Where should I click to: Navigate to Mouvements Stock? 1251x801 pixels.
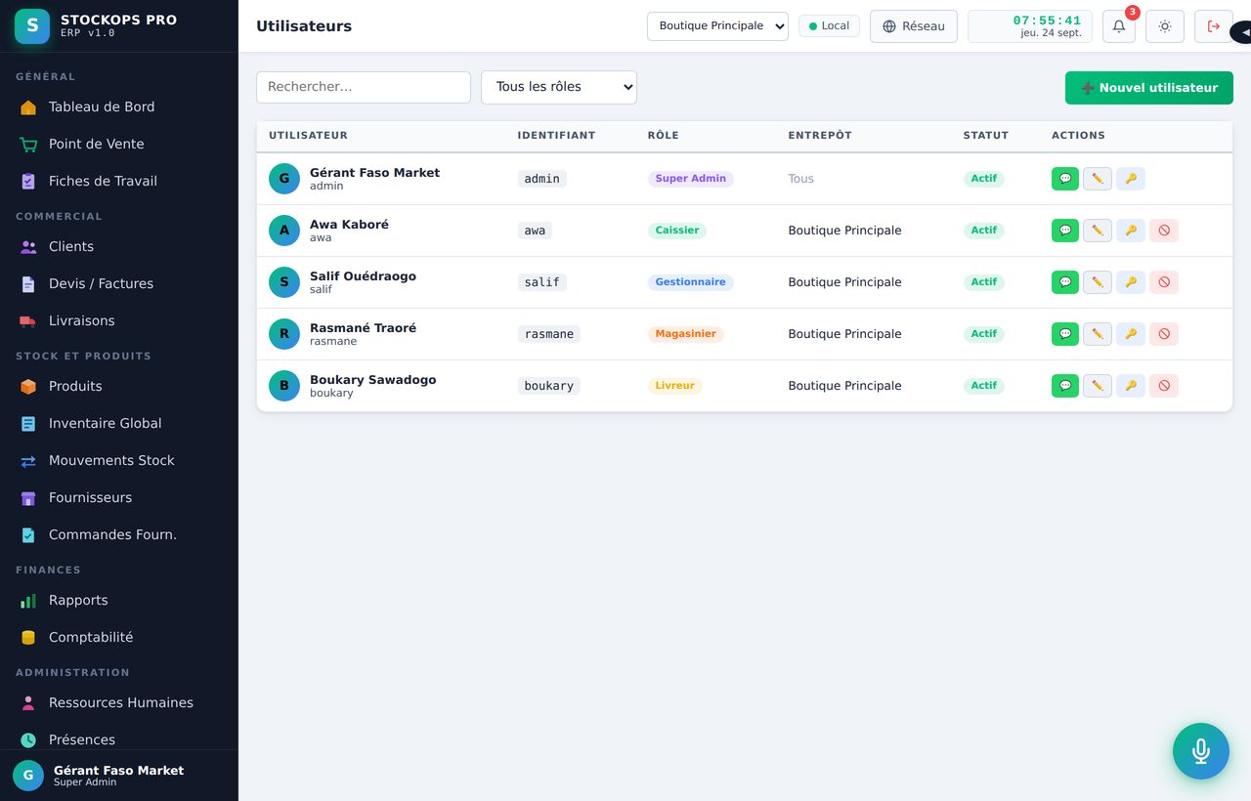coord(119,461)
